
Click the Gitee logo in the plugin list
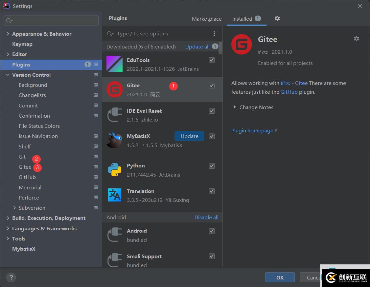114,89
